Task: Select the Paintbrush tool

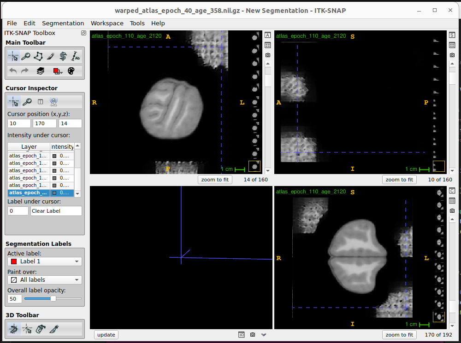Action: click(51, 56)
